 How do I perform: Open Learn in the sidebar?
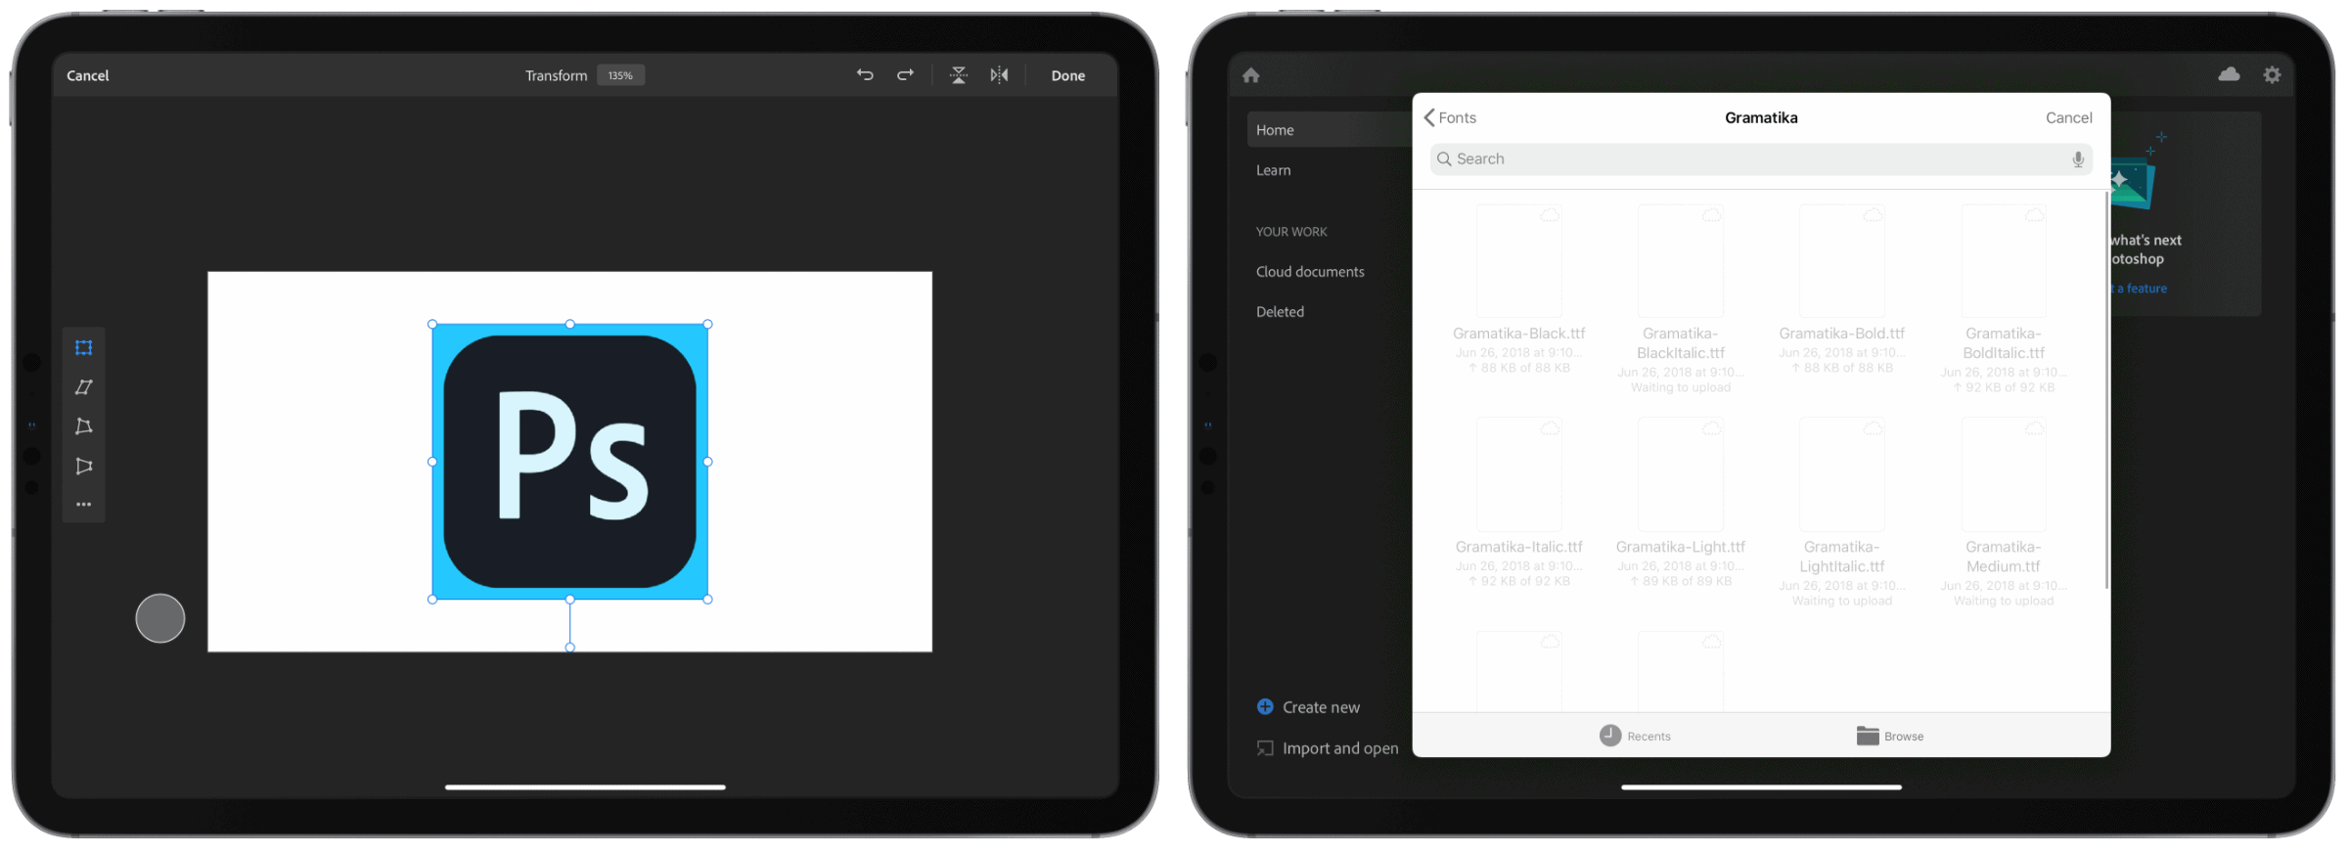[1273, 170]
